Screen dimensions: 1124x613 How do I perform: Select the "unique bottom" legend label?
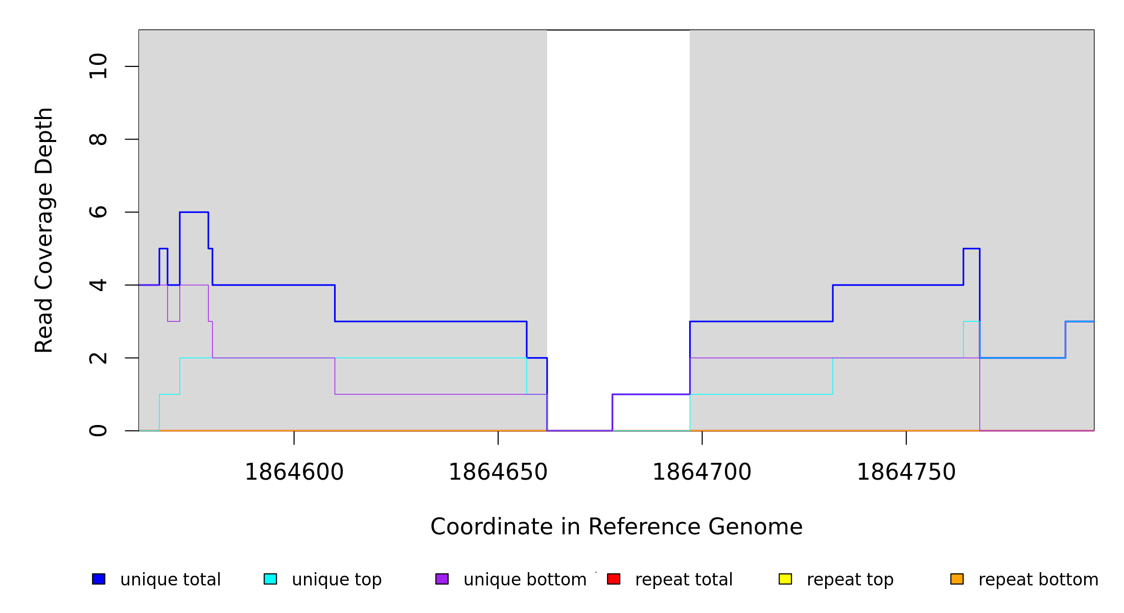[x=525, y=580]
